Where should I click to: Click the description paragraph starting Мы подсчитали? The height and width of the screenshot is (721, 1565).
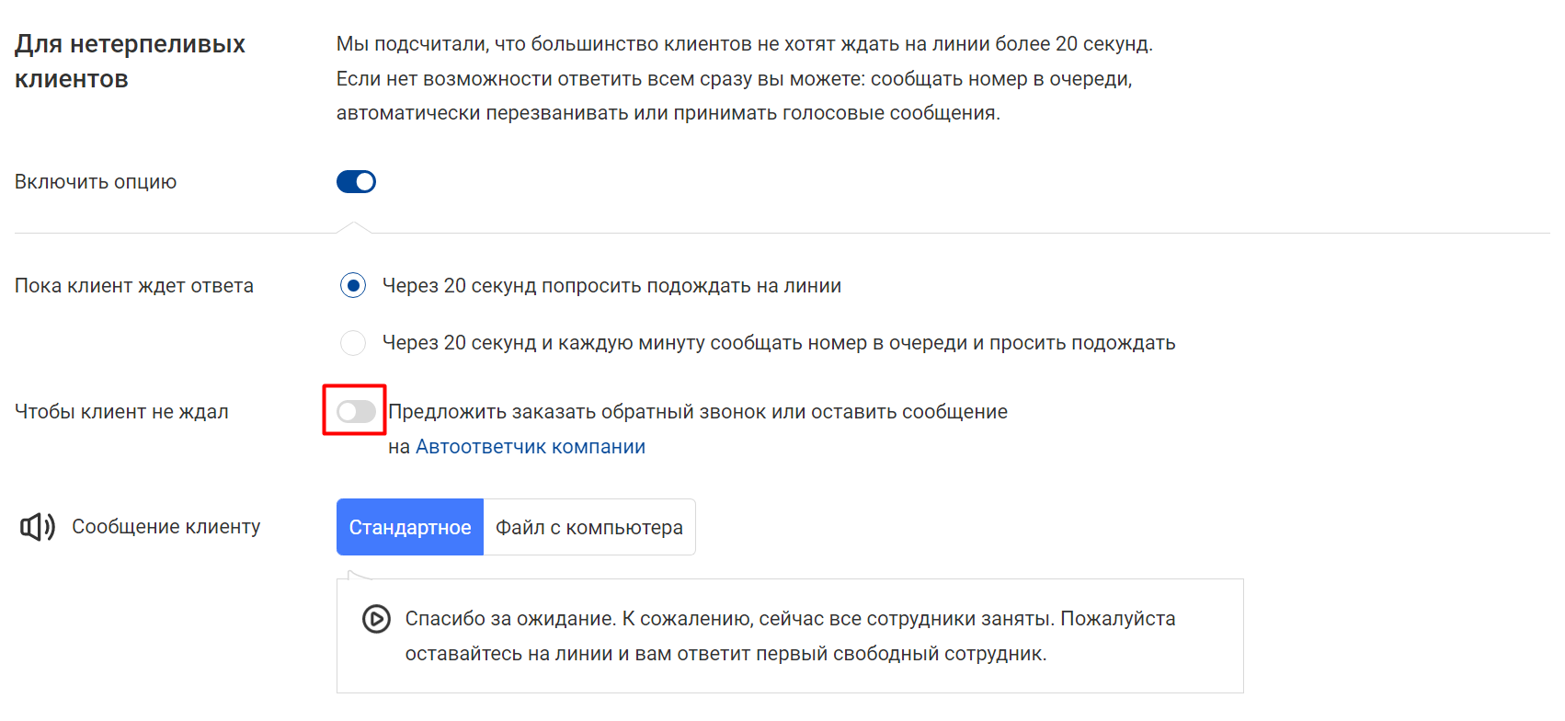click(745, 78)
